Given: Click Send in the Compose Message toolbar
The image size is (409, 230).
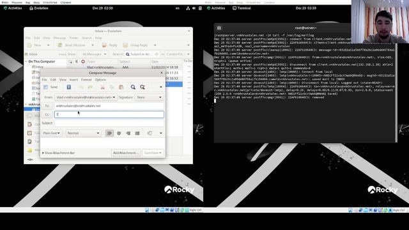Looking at the screenshot, I should [x=50, y=87].
